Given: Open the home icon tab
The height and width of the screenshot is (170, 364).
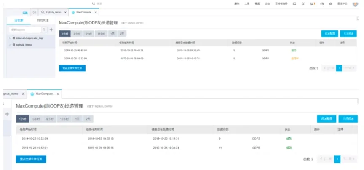Looking at the screenshot, I should click(35, 12).
